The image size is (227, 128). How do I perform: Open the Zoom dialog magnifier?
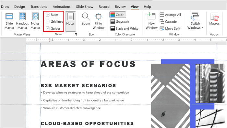point(86,19)
